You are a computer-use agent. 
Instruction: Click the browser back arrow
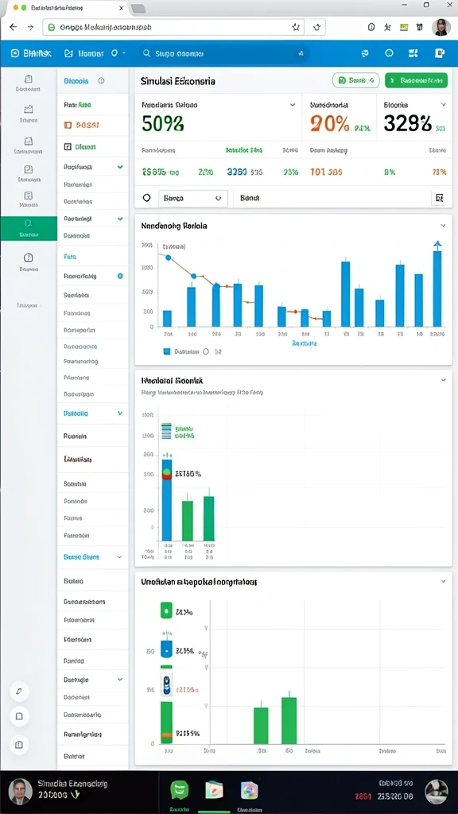pyautogui.click(x=13, y=27)
